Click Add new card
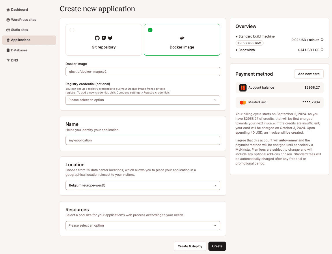Screen dimensions: 332x254 click(x=309, y=74)
